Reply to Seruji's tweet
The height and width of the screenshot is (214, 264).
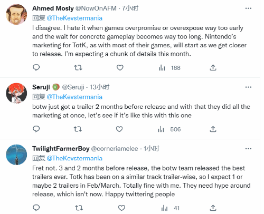click(x=36, y=129)
